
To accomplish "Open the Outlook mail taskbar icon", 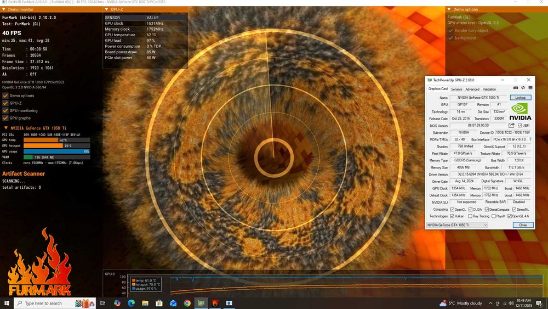I will (x=173, y=303).
